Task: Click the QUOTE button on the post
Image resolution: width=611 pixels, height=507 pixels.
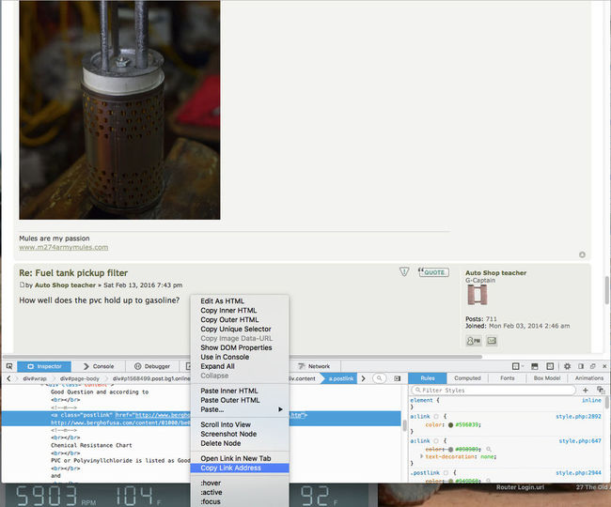Action: pyautogui.click(x=433, y=272)
